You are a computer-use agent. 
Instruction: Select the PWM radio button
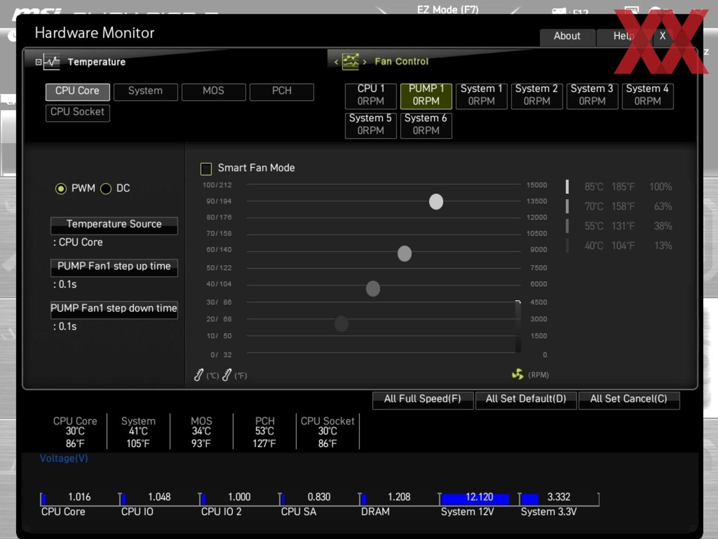click(61, 189)
